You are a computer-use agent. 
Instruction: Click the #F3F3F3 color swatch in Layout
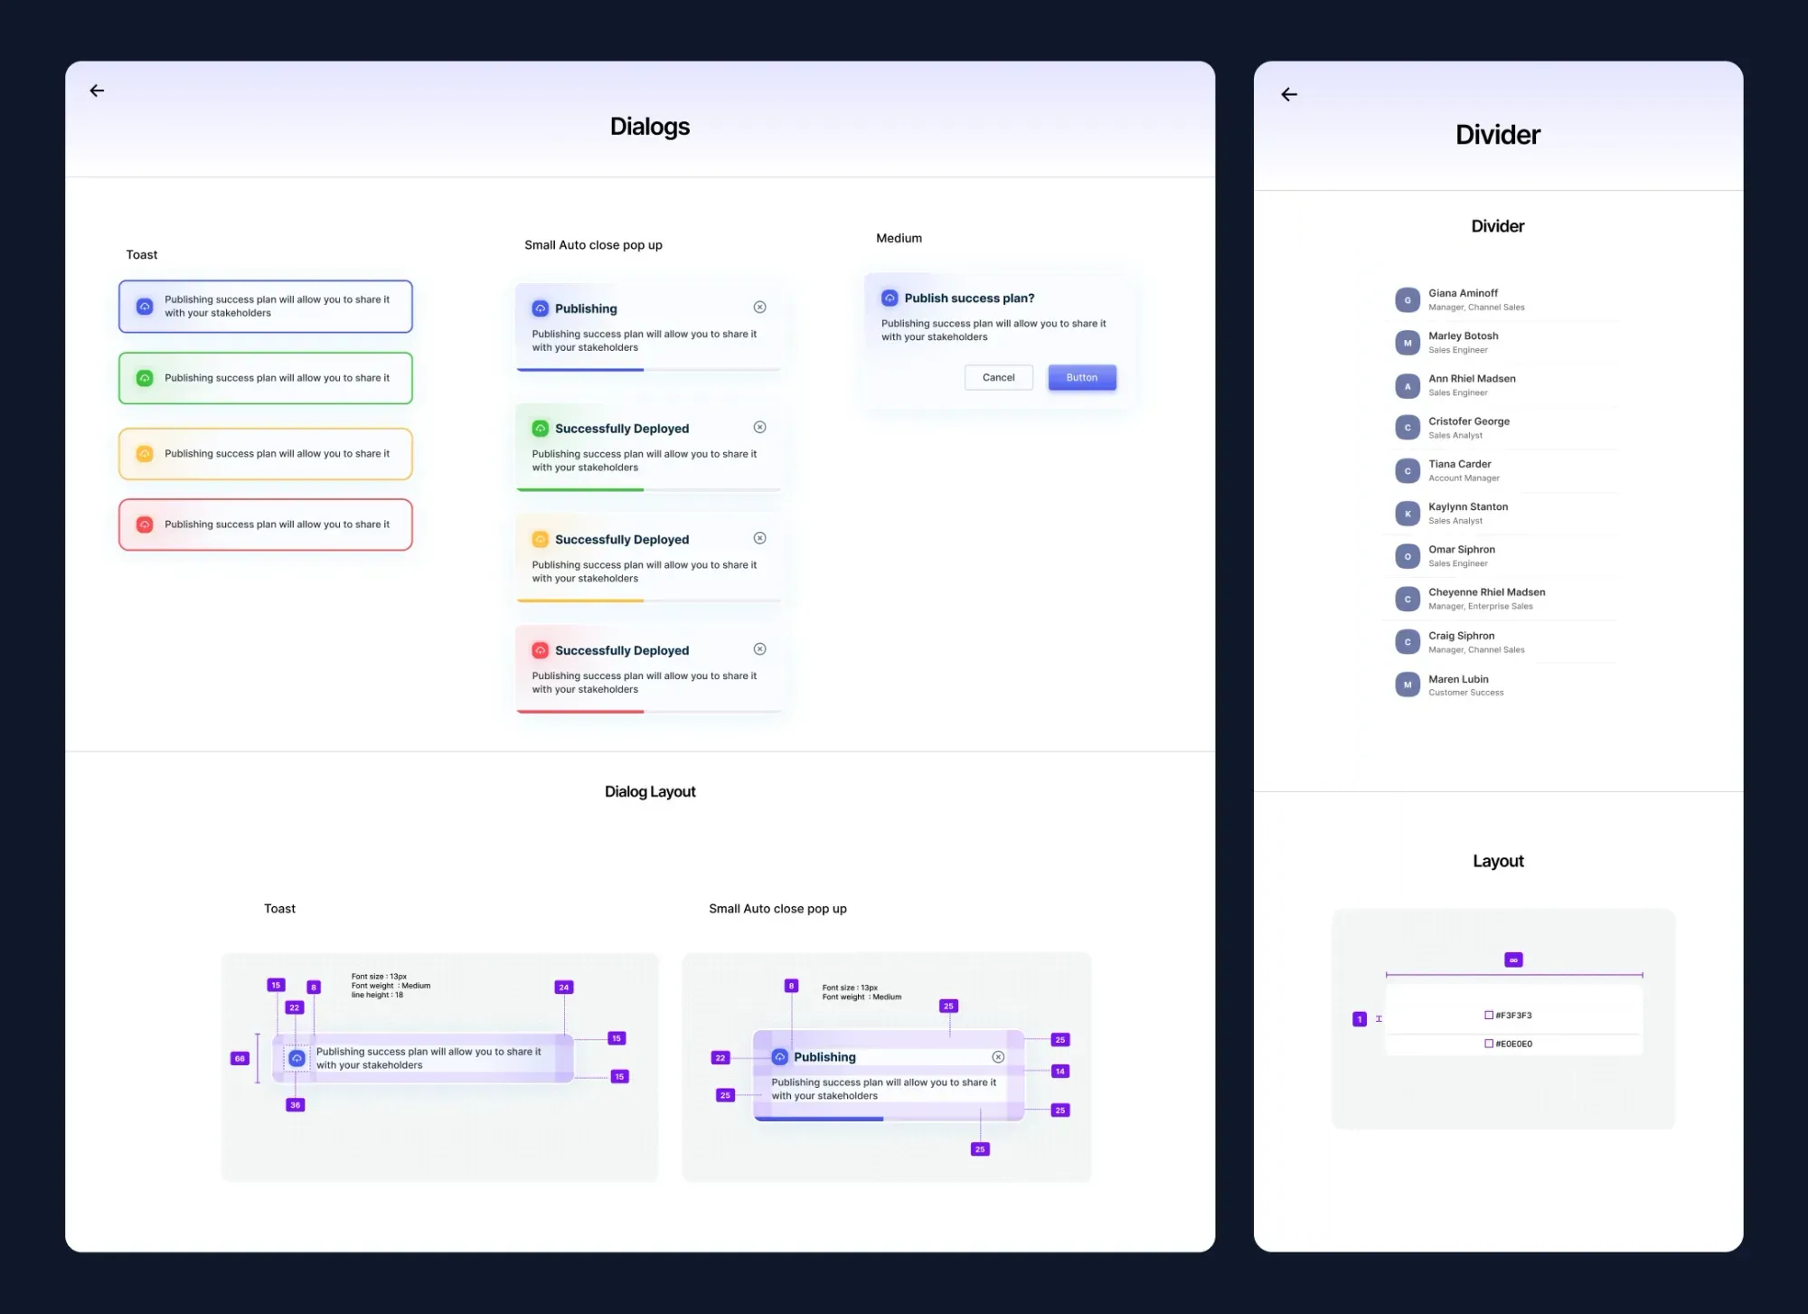click(1487, 1015)
